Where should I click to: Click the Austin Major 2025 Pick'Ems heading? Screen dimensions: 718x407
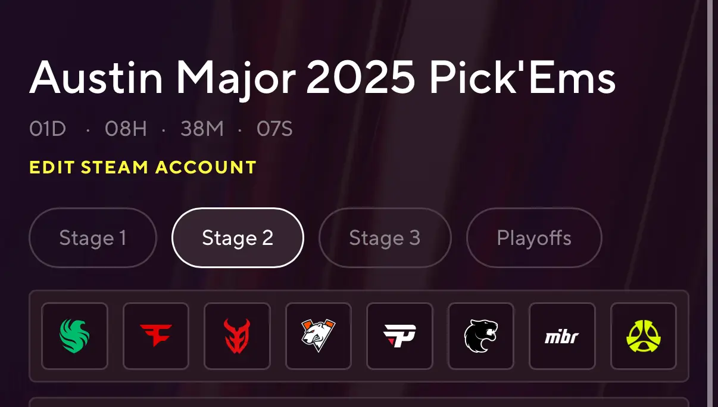pyautogui.click(x=323, y=78)
